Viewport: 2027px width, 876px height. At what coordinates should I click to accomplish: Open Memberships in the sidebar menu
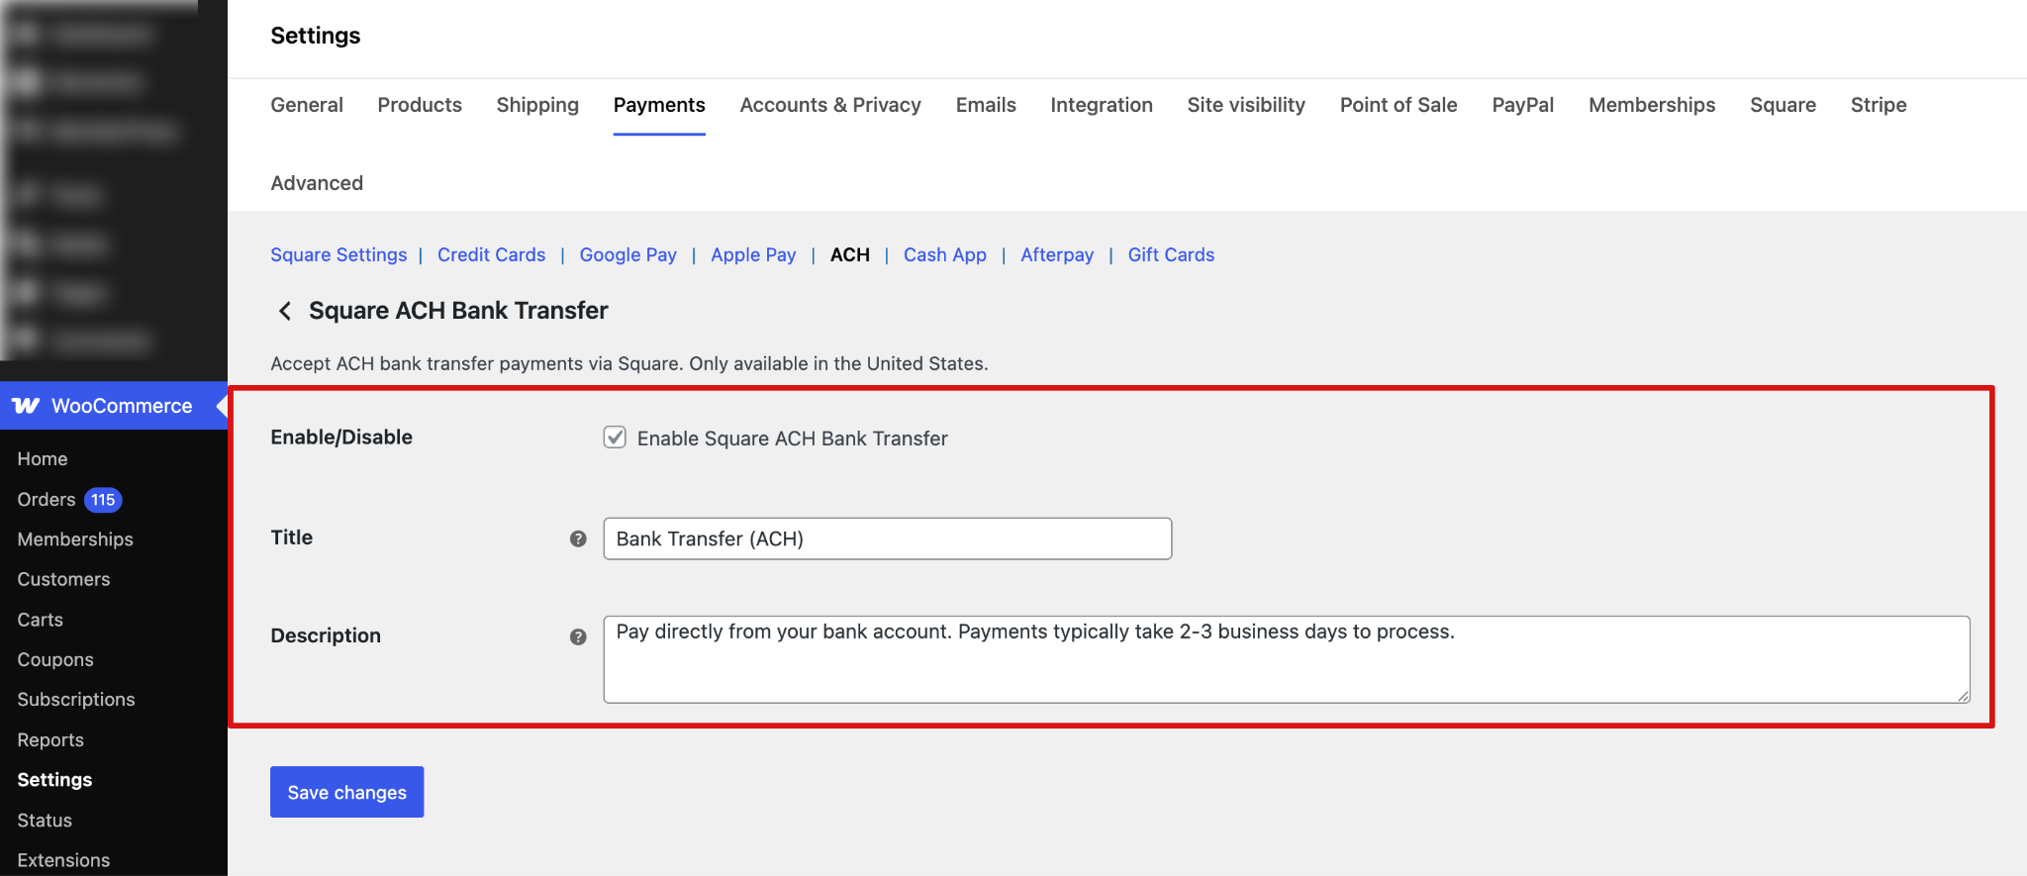tap(75, 539)
